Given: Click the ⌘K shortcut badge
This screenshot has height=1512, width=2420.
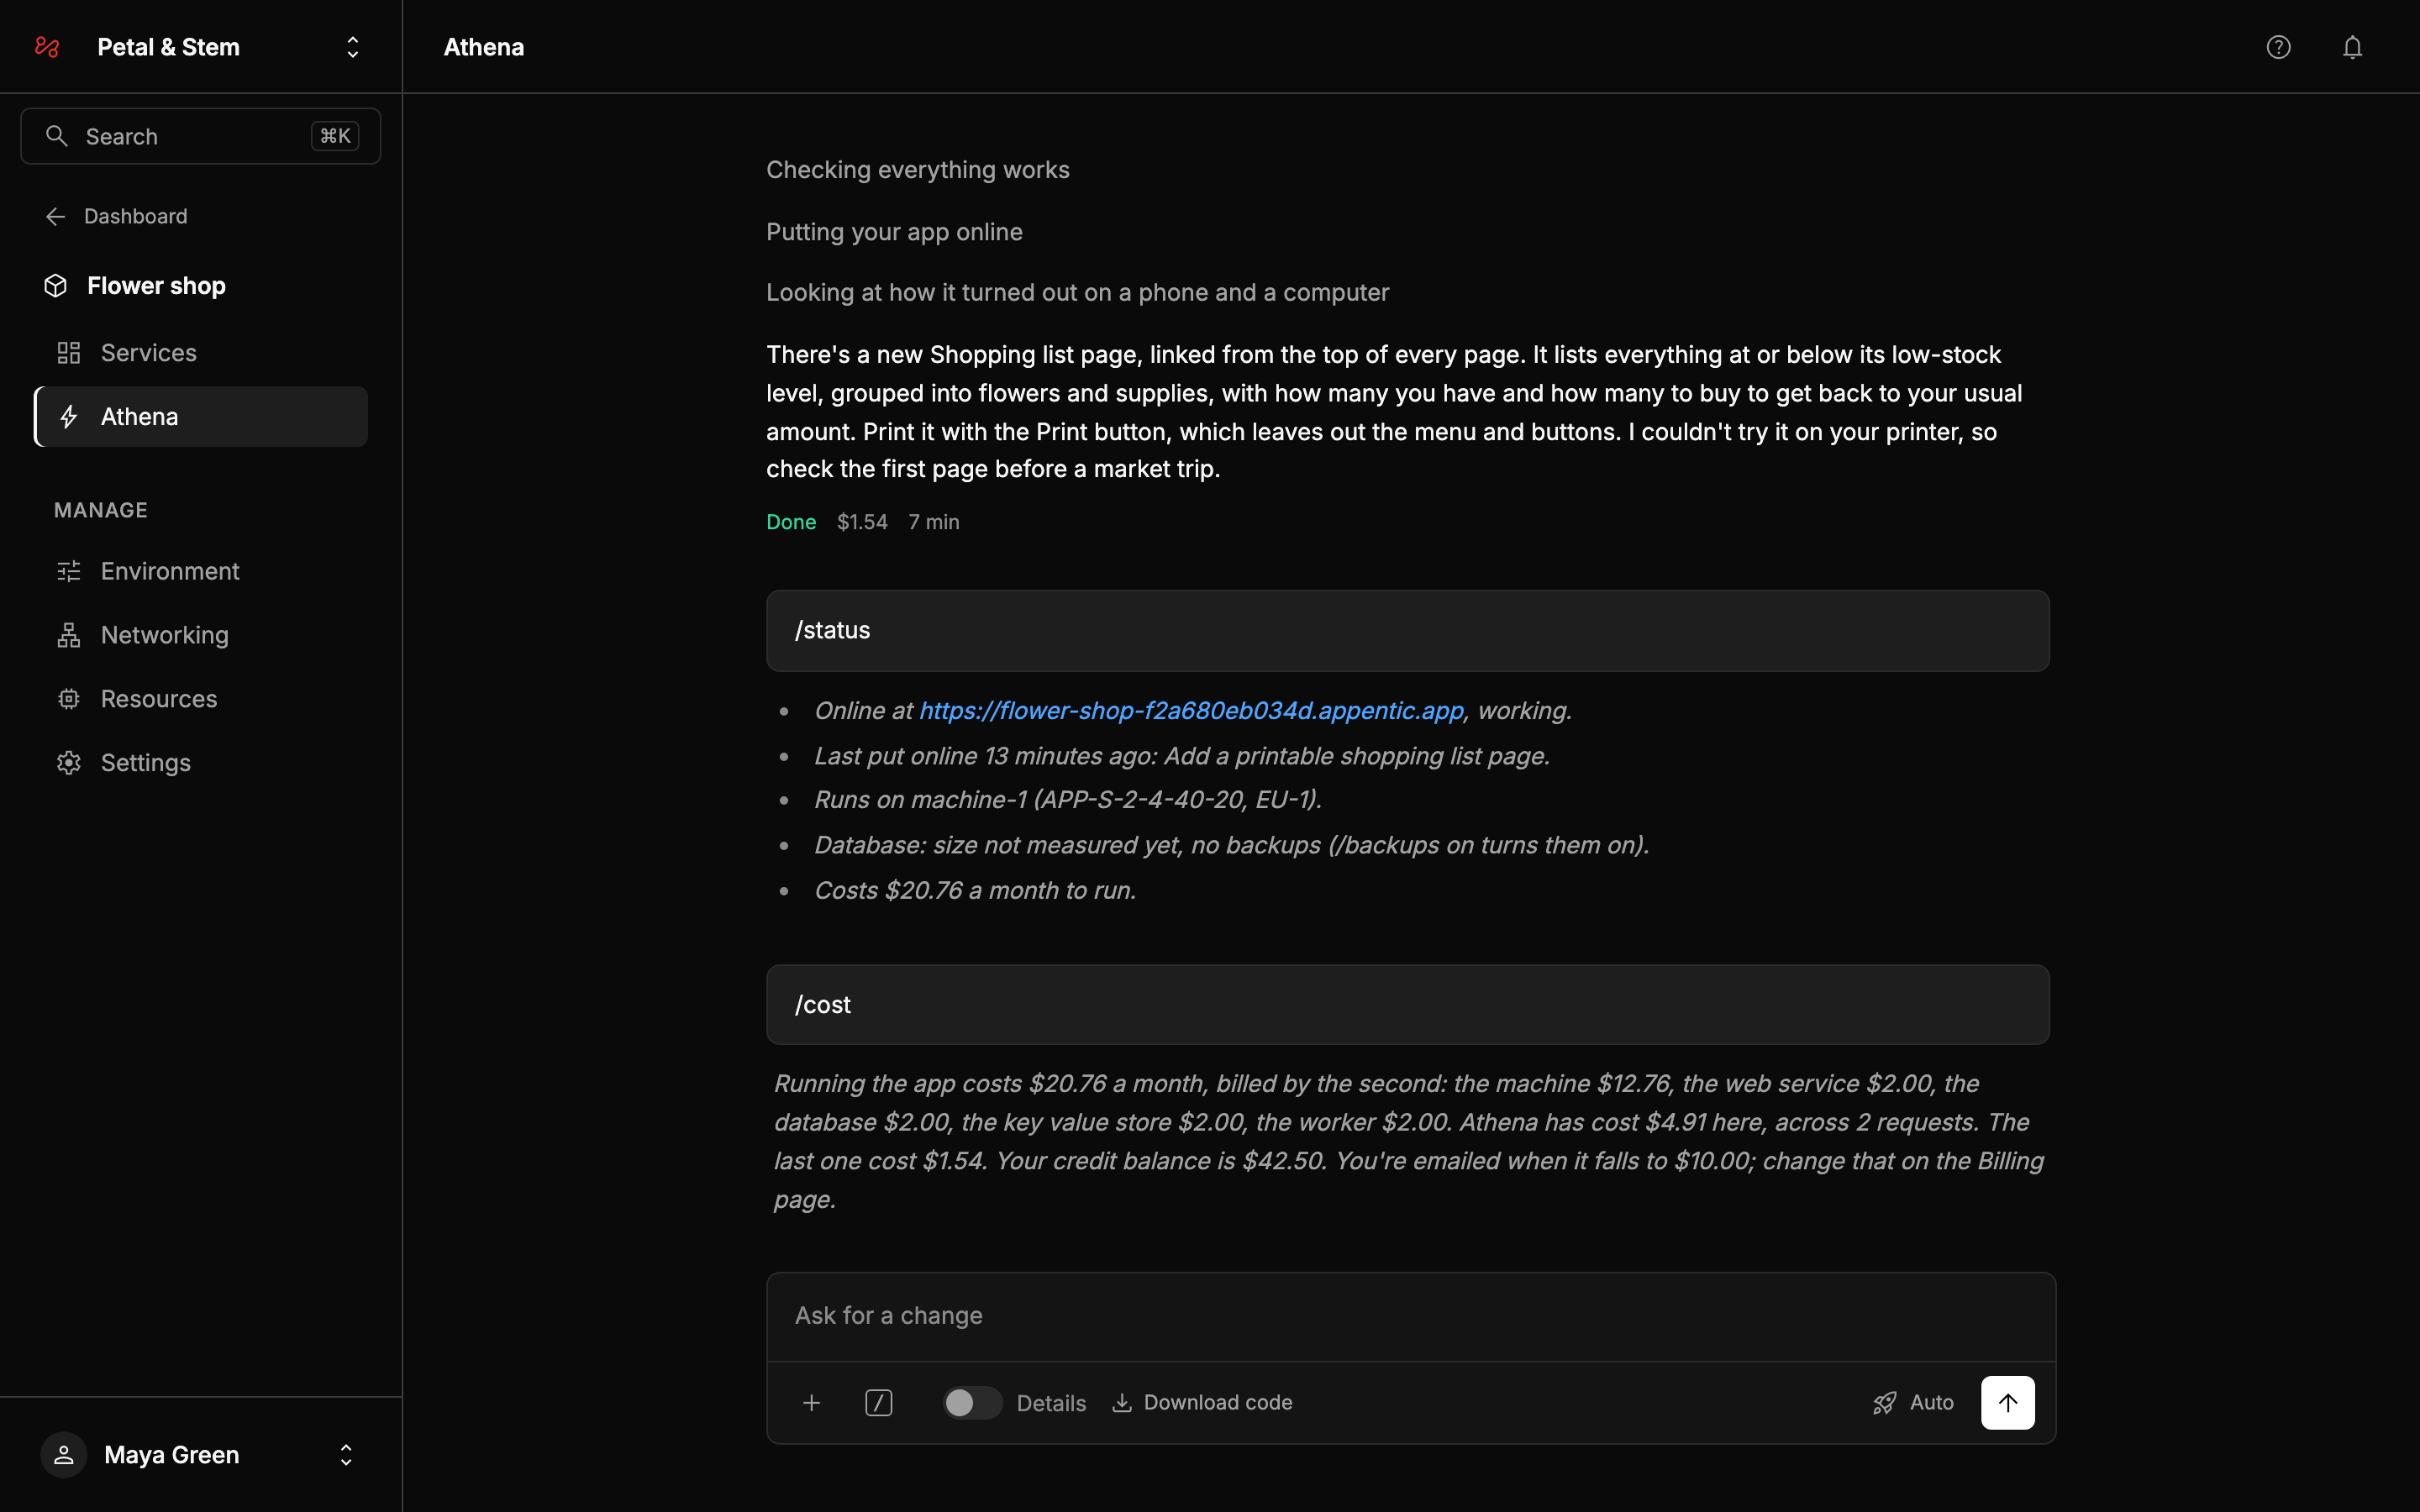Looking at the screenshot, I should 335,136.
